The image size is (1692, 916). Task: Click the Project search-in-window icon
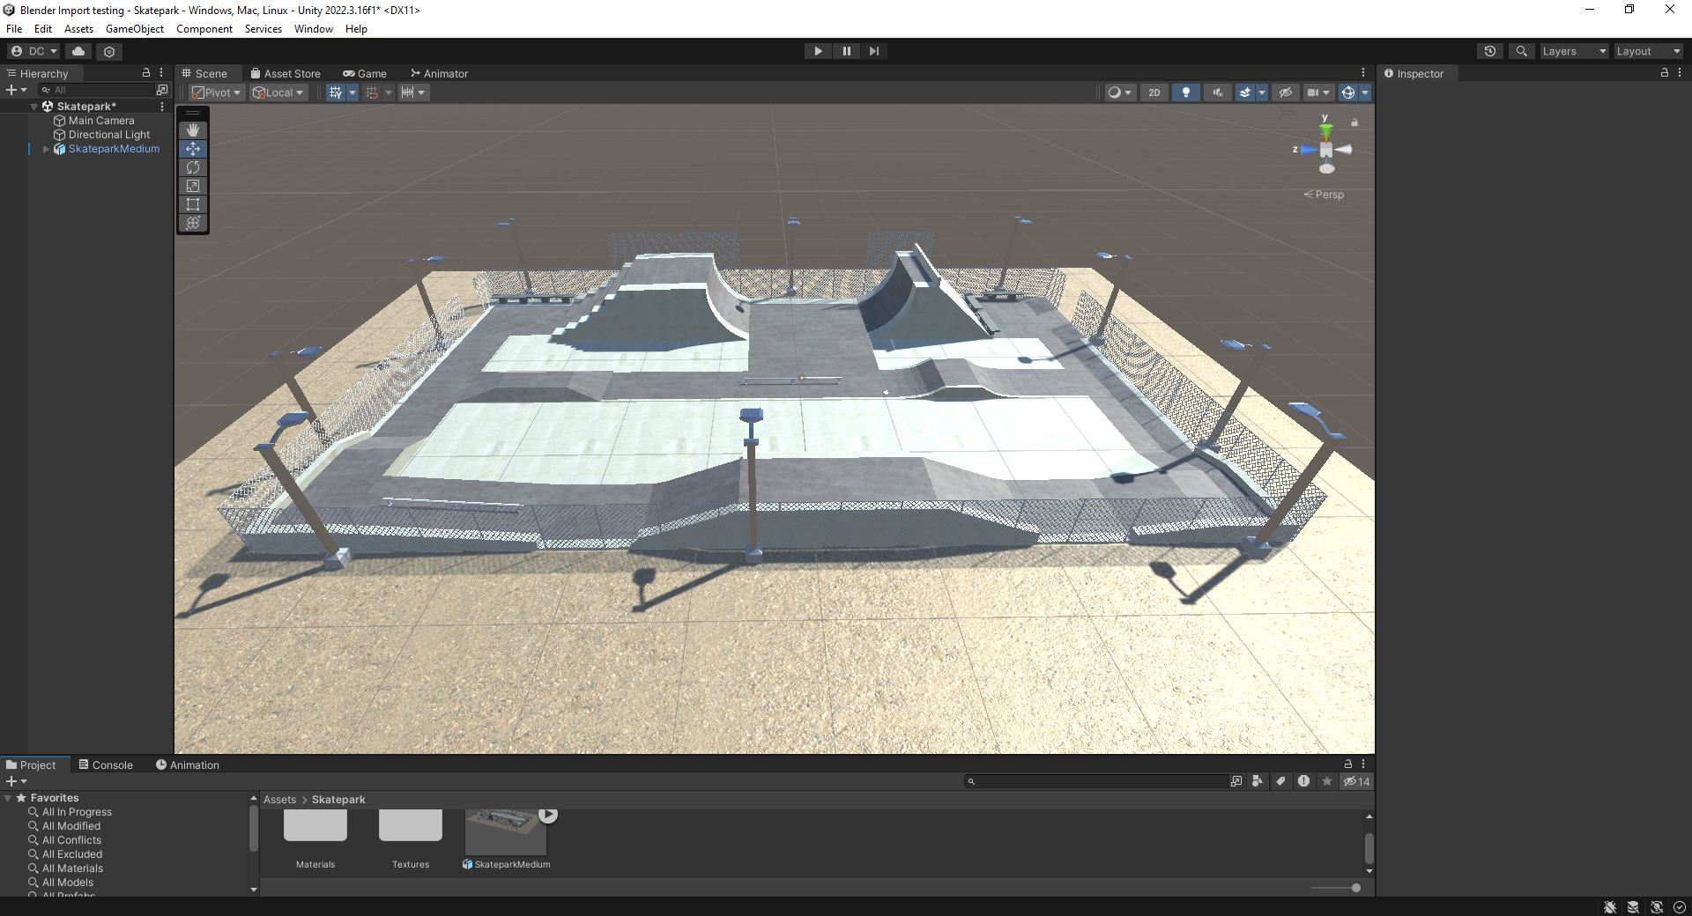pos(1236,781)
